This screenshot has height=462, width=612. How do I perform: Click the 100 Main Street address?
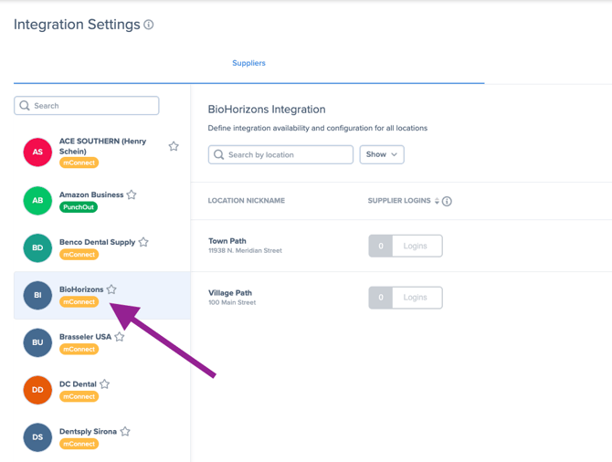pos(232,302)
